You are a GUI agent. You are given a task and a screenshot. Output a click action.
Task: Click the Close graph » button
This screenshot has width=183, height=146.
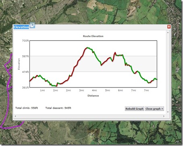[x=154, y=108]
